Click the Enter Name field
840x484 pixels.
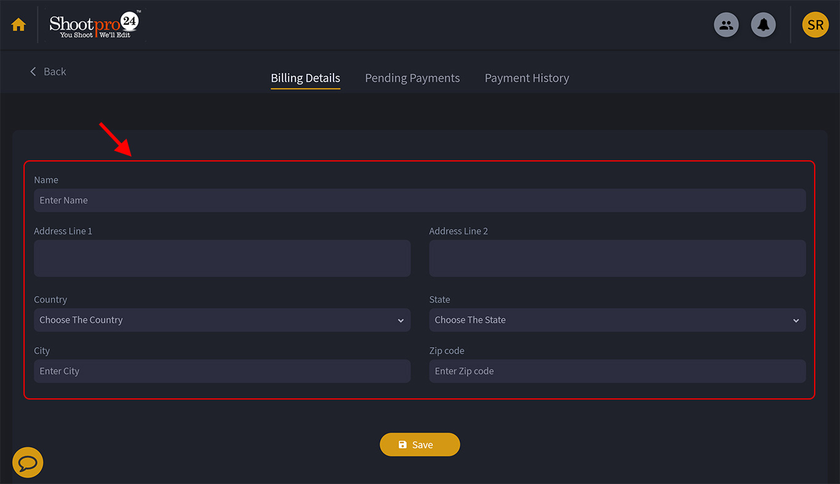(x=420, y=200)
